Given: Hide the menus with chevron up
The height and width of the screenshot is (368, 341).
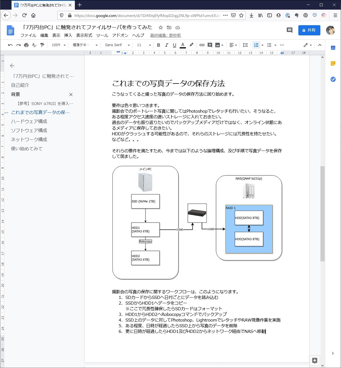Looking at the screenshot, I should click(320, 45).
